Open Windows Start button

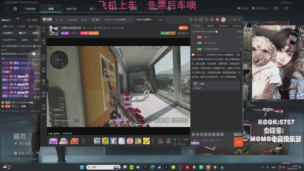82,167
